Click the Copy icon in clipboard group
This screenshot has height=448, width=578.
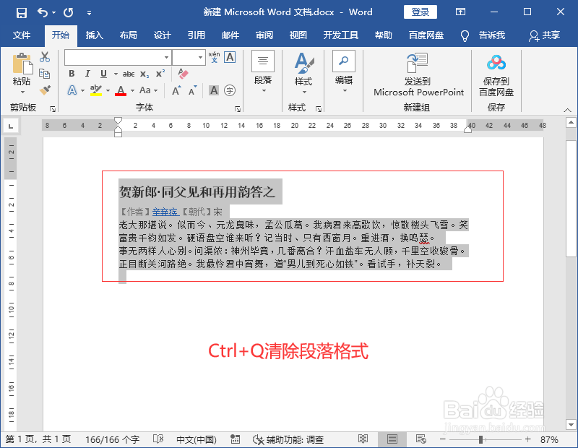[x=45, y=74]
